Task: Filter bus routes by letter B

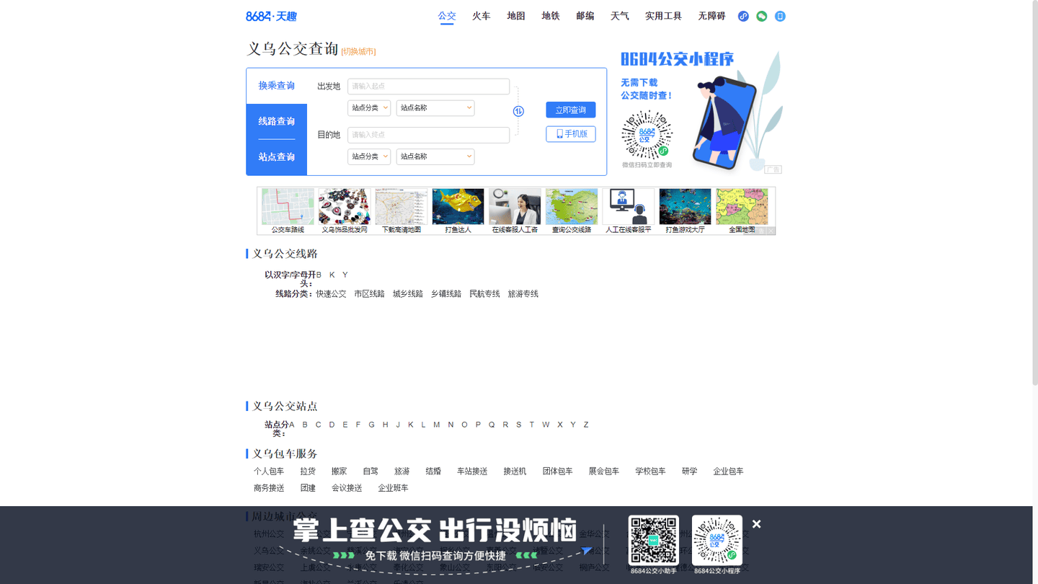Action: click(x=319, y=275)
